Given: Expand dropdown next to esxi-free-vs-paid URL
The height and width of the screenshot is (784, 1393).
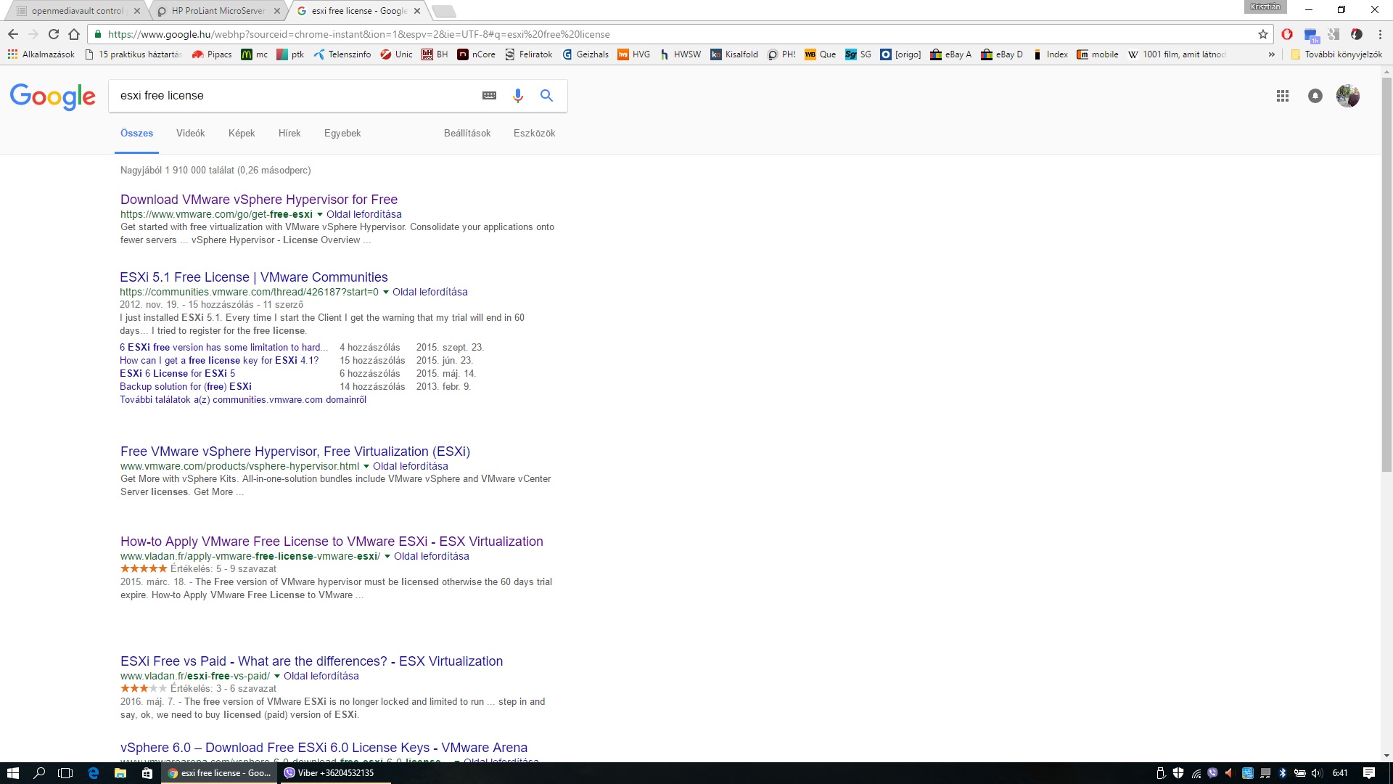Looking at the screenshot, I should tap(276, 677).
